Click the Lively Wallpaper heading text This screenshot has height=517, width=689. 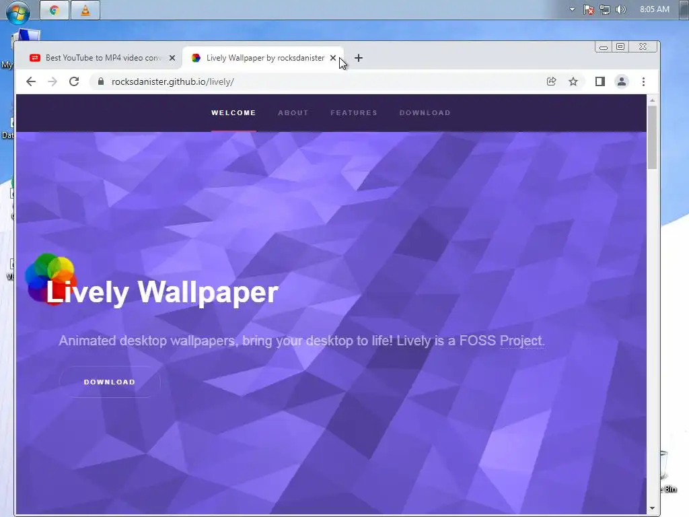(162, 292)
